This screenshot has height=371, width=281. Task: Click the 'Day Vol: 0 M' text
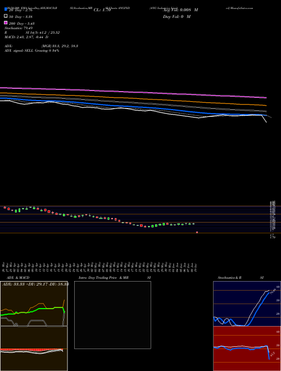[x=176, y=16]
